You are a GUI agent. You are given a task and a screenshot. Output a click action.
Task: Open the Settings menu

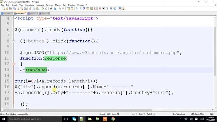tap(50, 5)
